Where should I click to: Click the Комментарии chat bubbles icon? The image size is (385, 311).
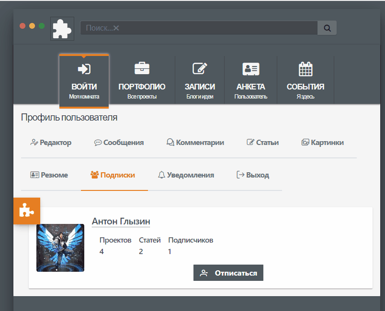pos(170,142)
